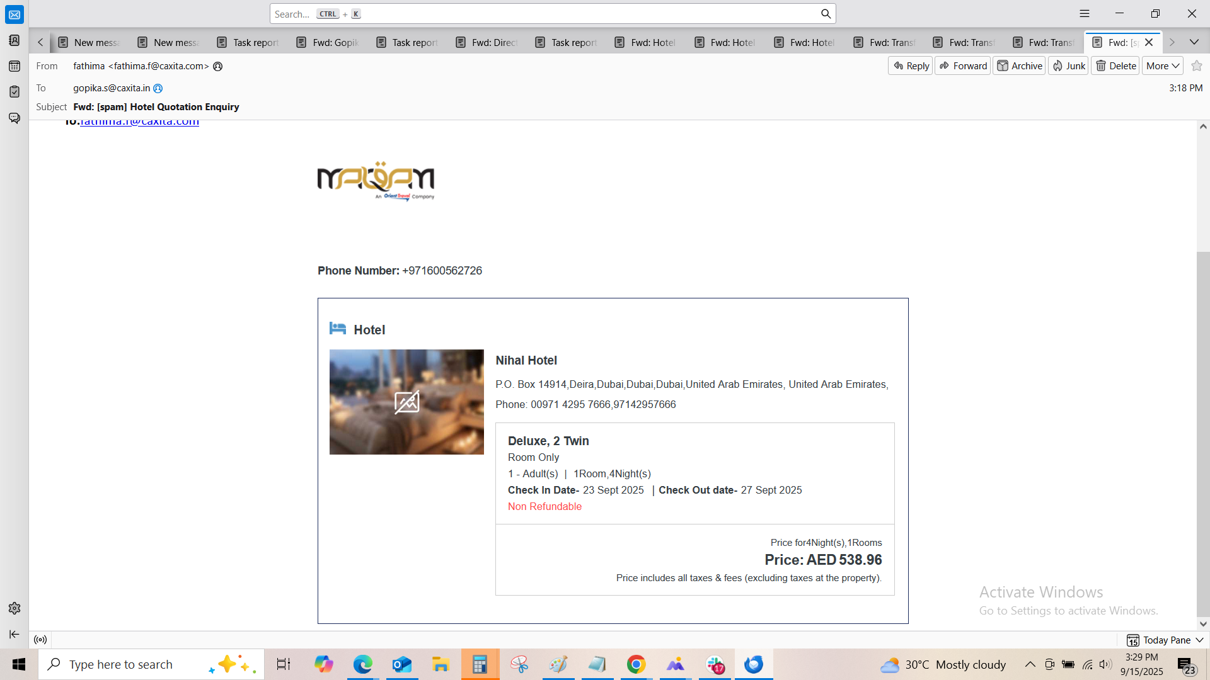
Task: Open the Calendar sidebar icon
Action: pos(14,66)
